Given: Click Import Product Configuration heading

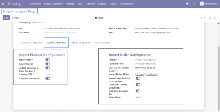Looking at the screenshot, I should coord(42,55).
